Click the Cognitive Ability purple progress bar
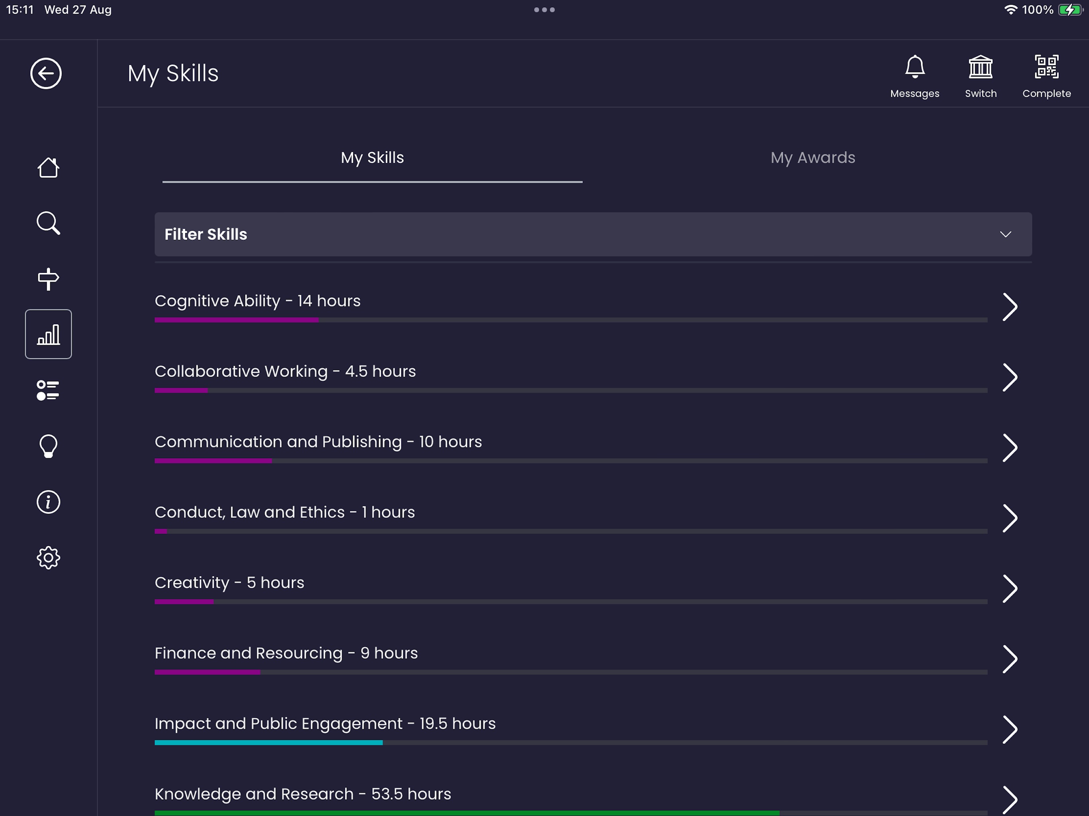Screen dimensions: 1089x816 236,320
